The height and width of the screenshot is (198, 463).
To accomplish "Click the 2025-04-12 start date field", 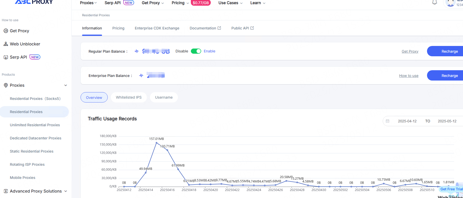I will click(x=407, y=121).
